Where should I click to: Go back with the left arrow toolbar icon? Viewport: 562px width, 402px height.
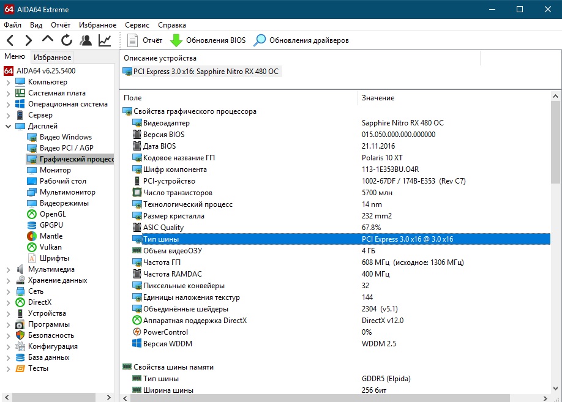tap(10, 40)
